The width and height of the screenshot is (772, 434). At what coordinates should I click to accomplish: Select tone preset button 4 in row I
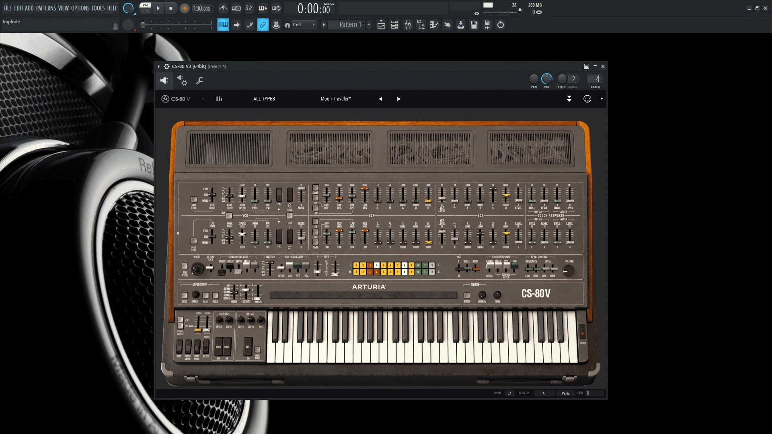pos(377,265)
